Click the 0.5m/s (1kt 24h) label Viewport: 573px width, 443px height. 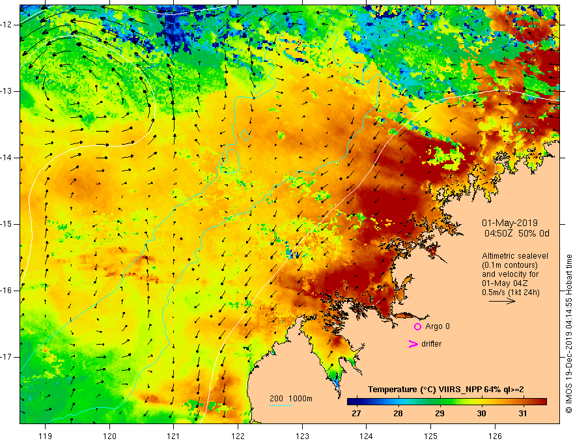510,293
